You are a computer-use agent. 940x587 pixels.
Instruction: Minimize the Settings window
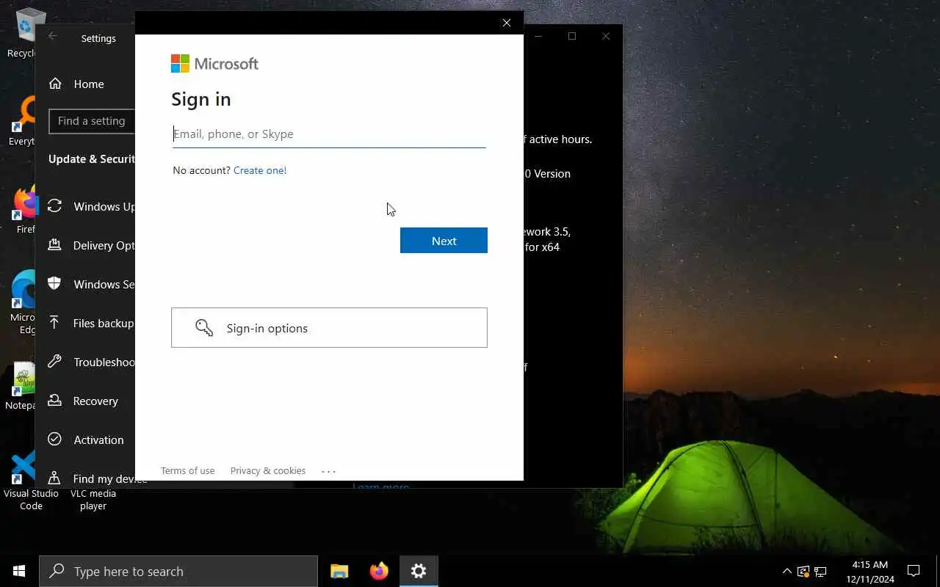538,37
